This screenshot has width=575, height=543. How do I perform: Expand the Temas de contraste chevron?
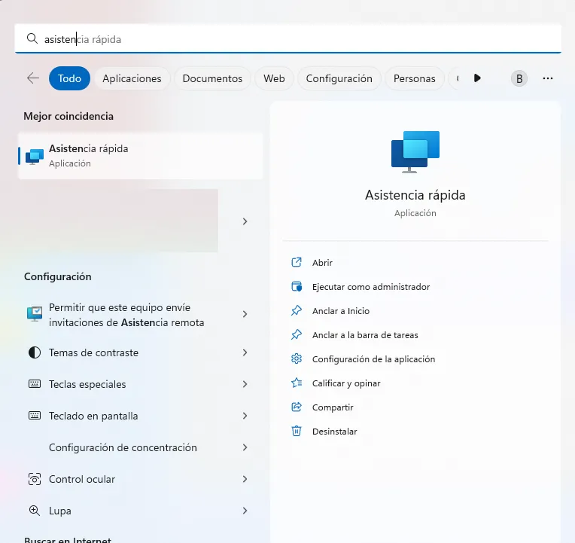245,352
